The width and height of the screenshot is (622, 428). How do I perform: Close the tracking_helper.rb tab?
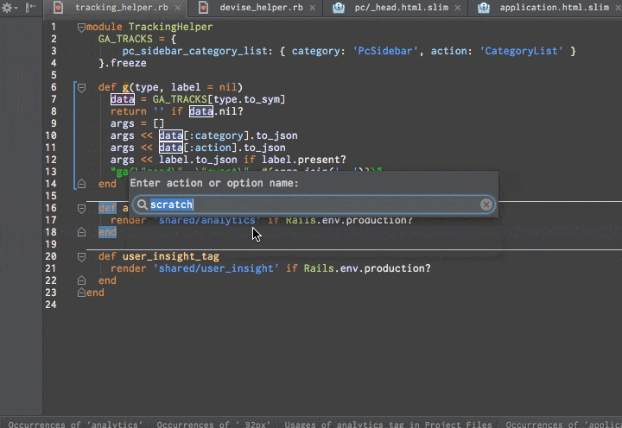coord(178,8)
